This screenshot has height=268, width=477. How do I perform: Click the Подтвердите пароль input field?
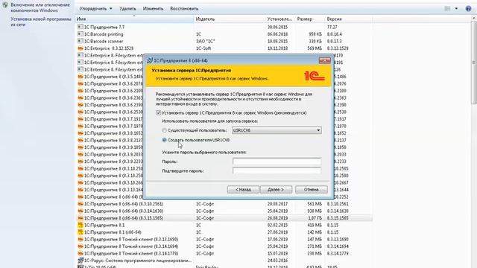point(277,170)
